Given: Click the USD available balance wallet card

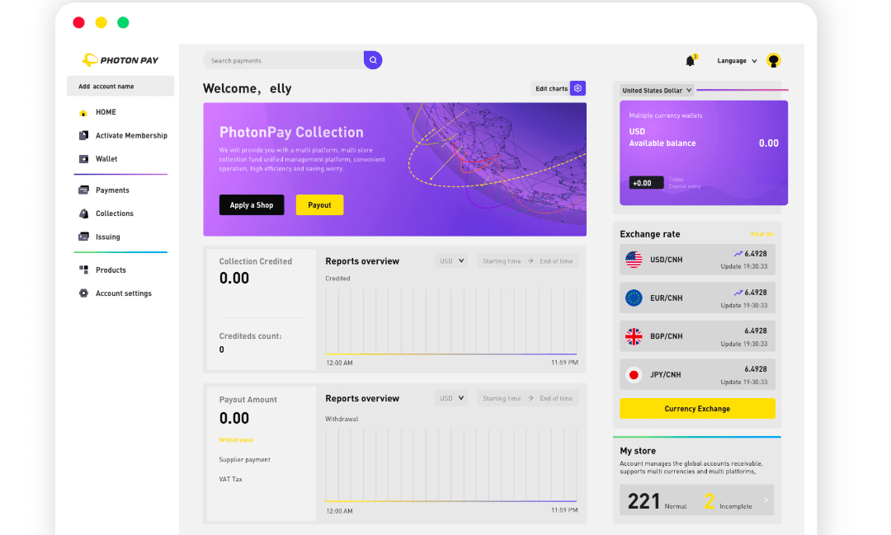Looking at the screenshot, I should (704, 153).
